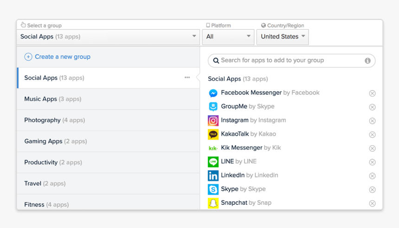Remove LINE from the group

coord(372,162)
